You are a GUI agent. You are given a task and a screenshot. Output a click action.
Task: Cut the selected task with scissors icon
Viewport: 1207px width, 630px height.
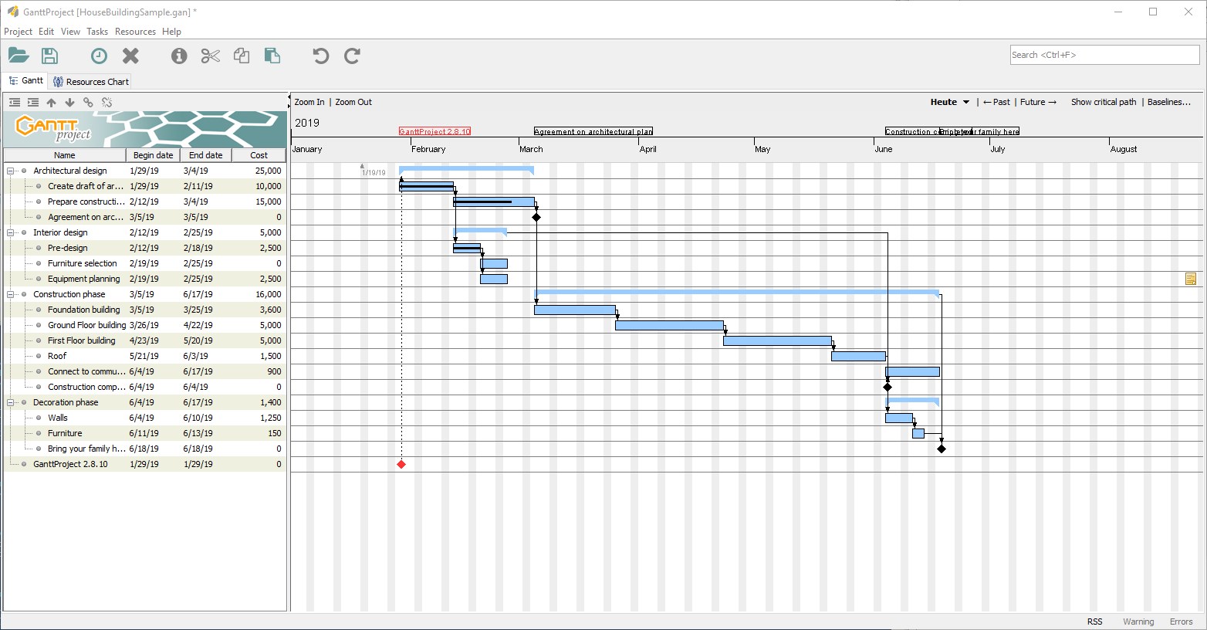pyautogui.click(x=210, y=55)
